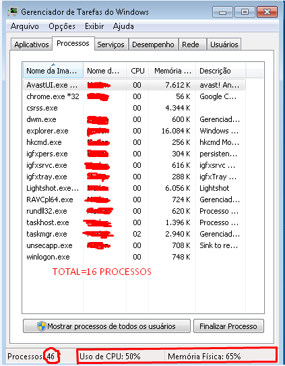Open the Arquivo menu
This screenshot has width=285, height=366.
pyautogui.click(x=24, y=26)
